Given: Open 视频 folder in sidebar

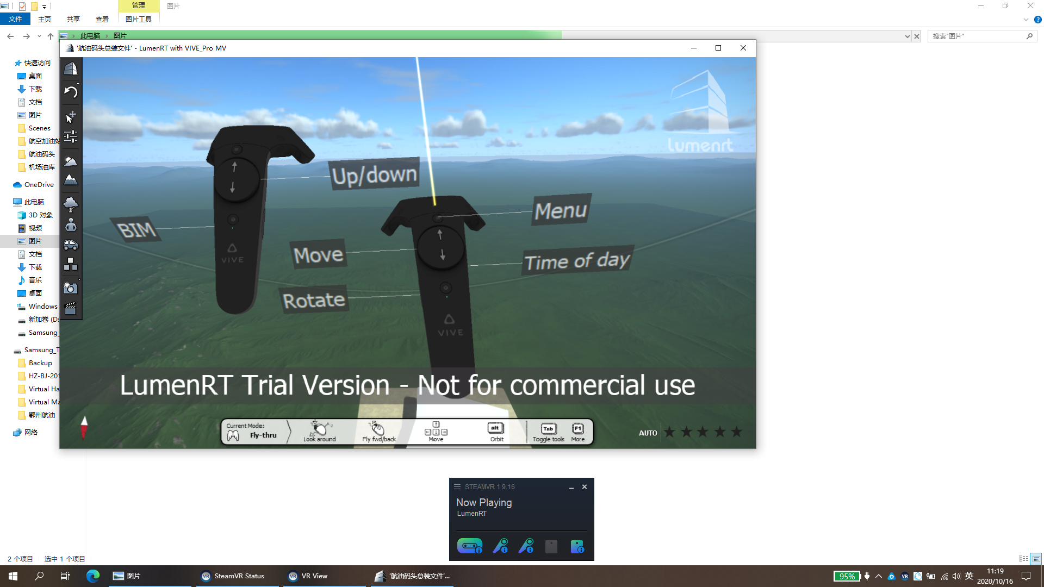Looking at the screenshot, I should pos(35,228).
